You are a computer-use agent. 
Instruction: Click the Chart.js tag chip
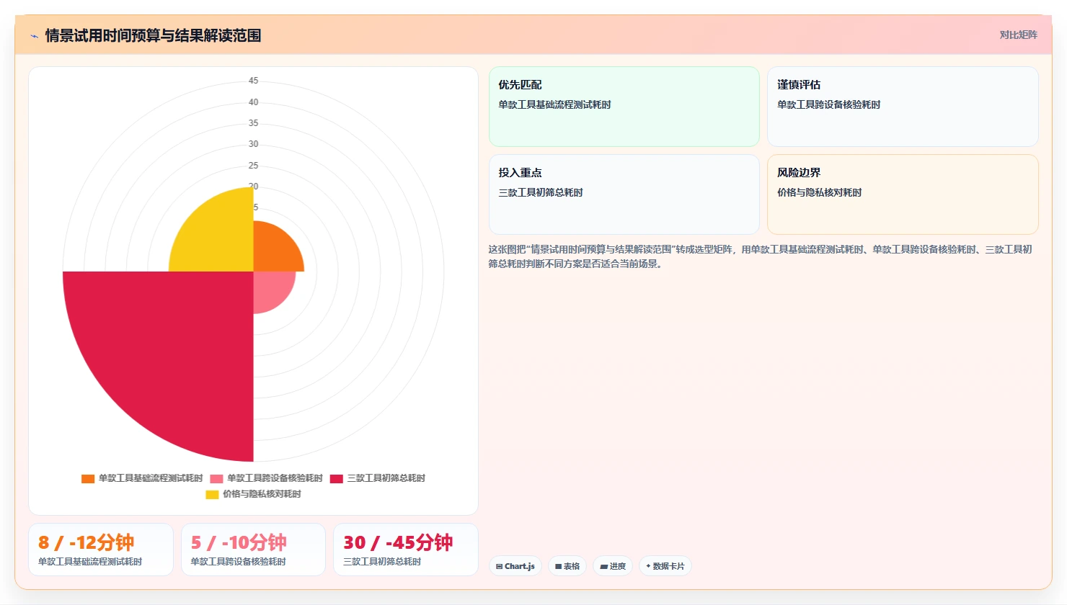coord(515,566)
